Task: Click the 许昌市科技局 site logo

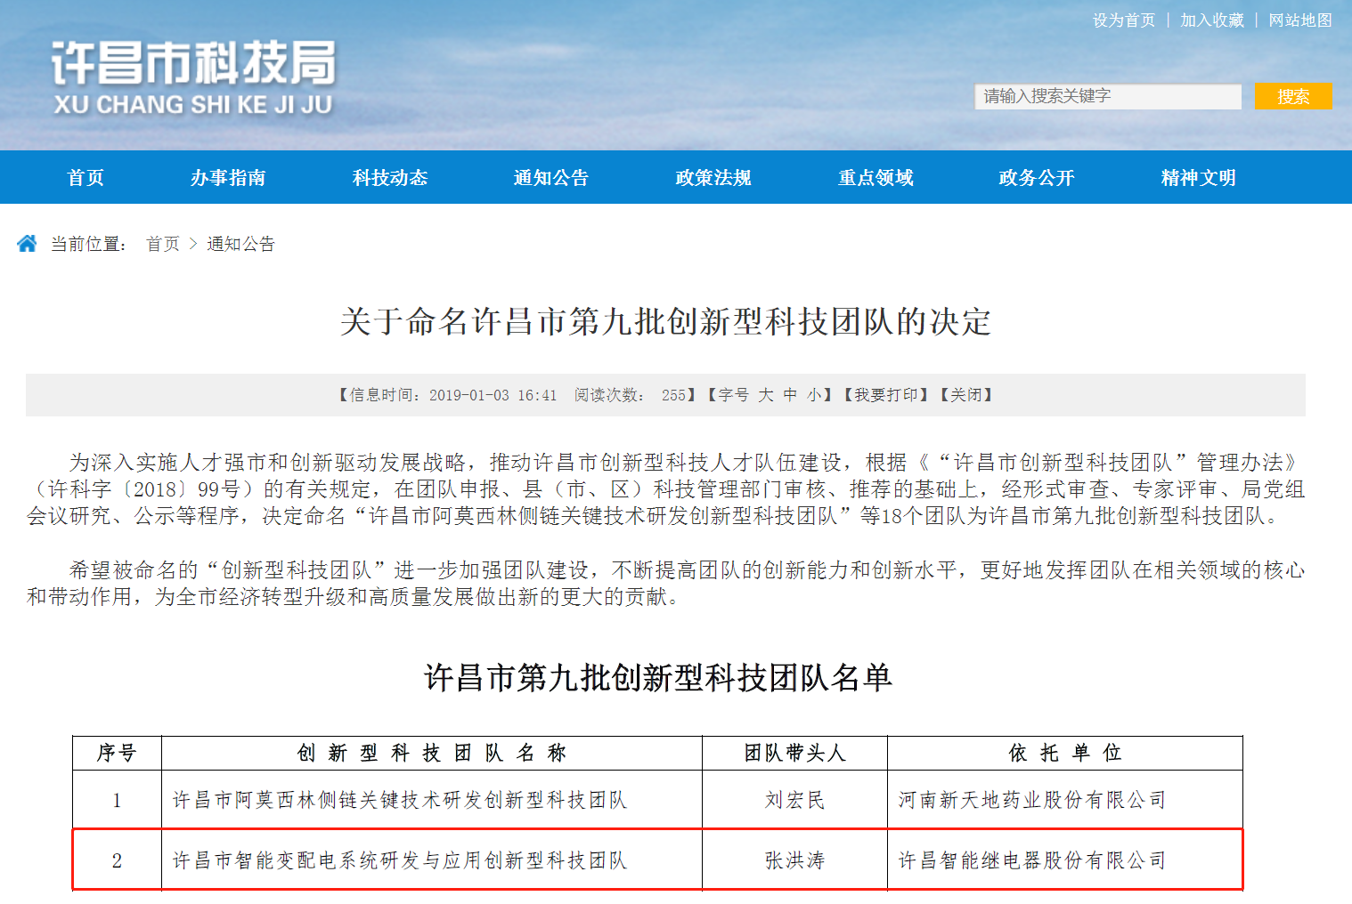Action: [193, 78]
